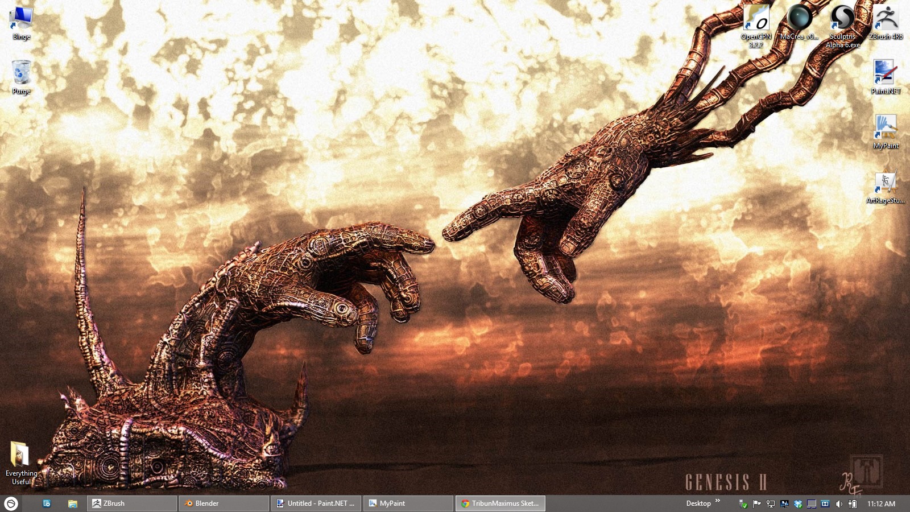
Task: Switch to the Untitled - Paint.NET taskbar window
Action: click(x=316, y=503)
